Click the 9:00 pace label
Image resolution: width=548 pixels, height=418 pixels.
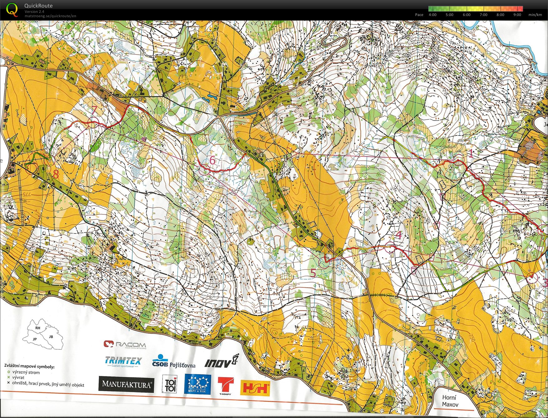click(x=517, y=15)
